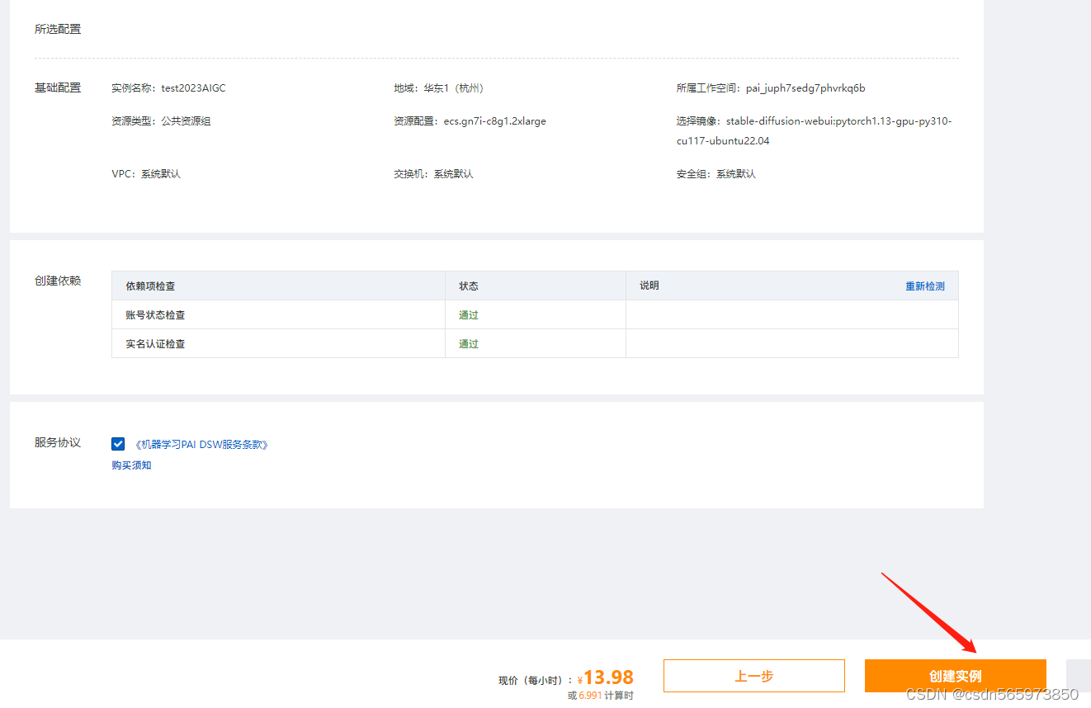This screenshot has height=708, width=1091.
Task: Click 重新检测 to recheck dependencies
Action: click(x=925, y=286)
